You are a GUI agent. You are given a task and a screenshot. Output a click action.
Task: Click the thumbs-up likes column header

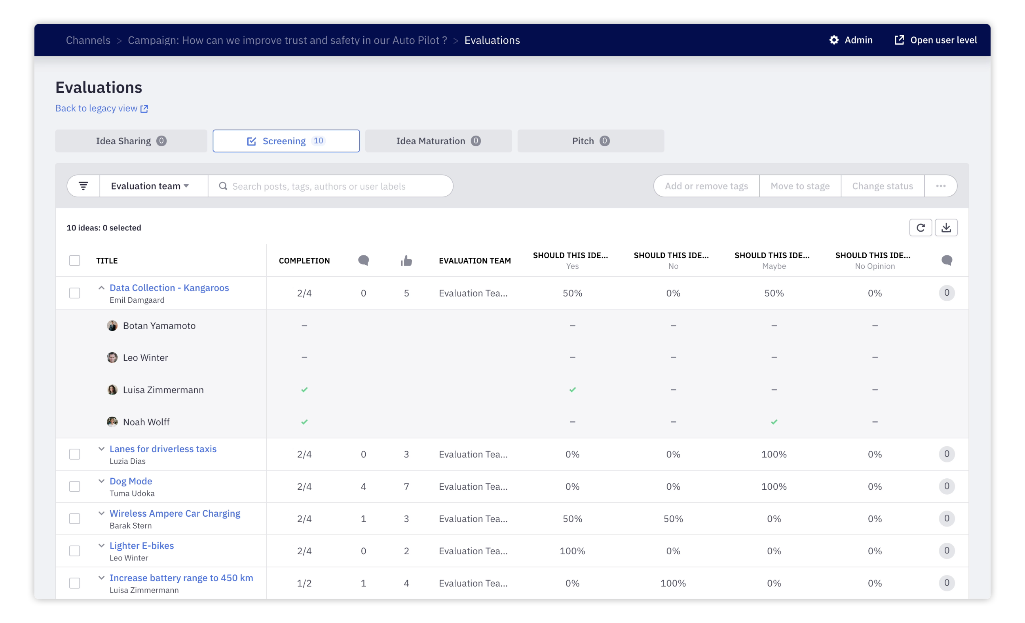click(x=406, y=261)
